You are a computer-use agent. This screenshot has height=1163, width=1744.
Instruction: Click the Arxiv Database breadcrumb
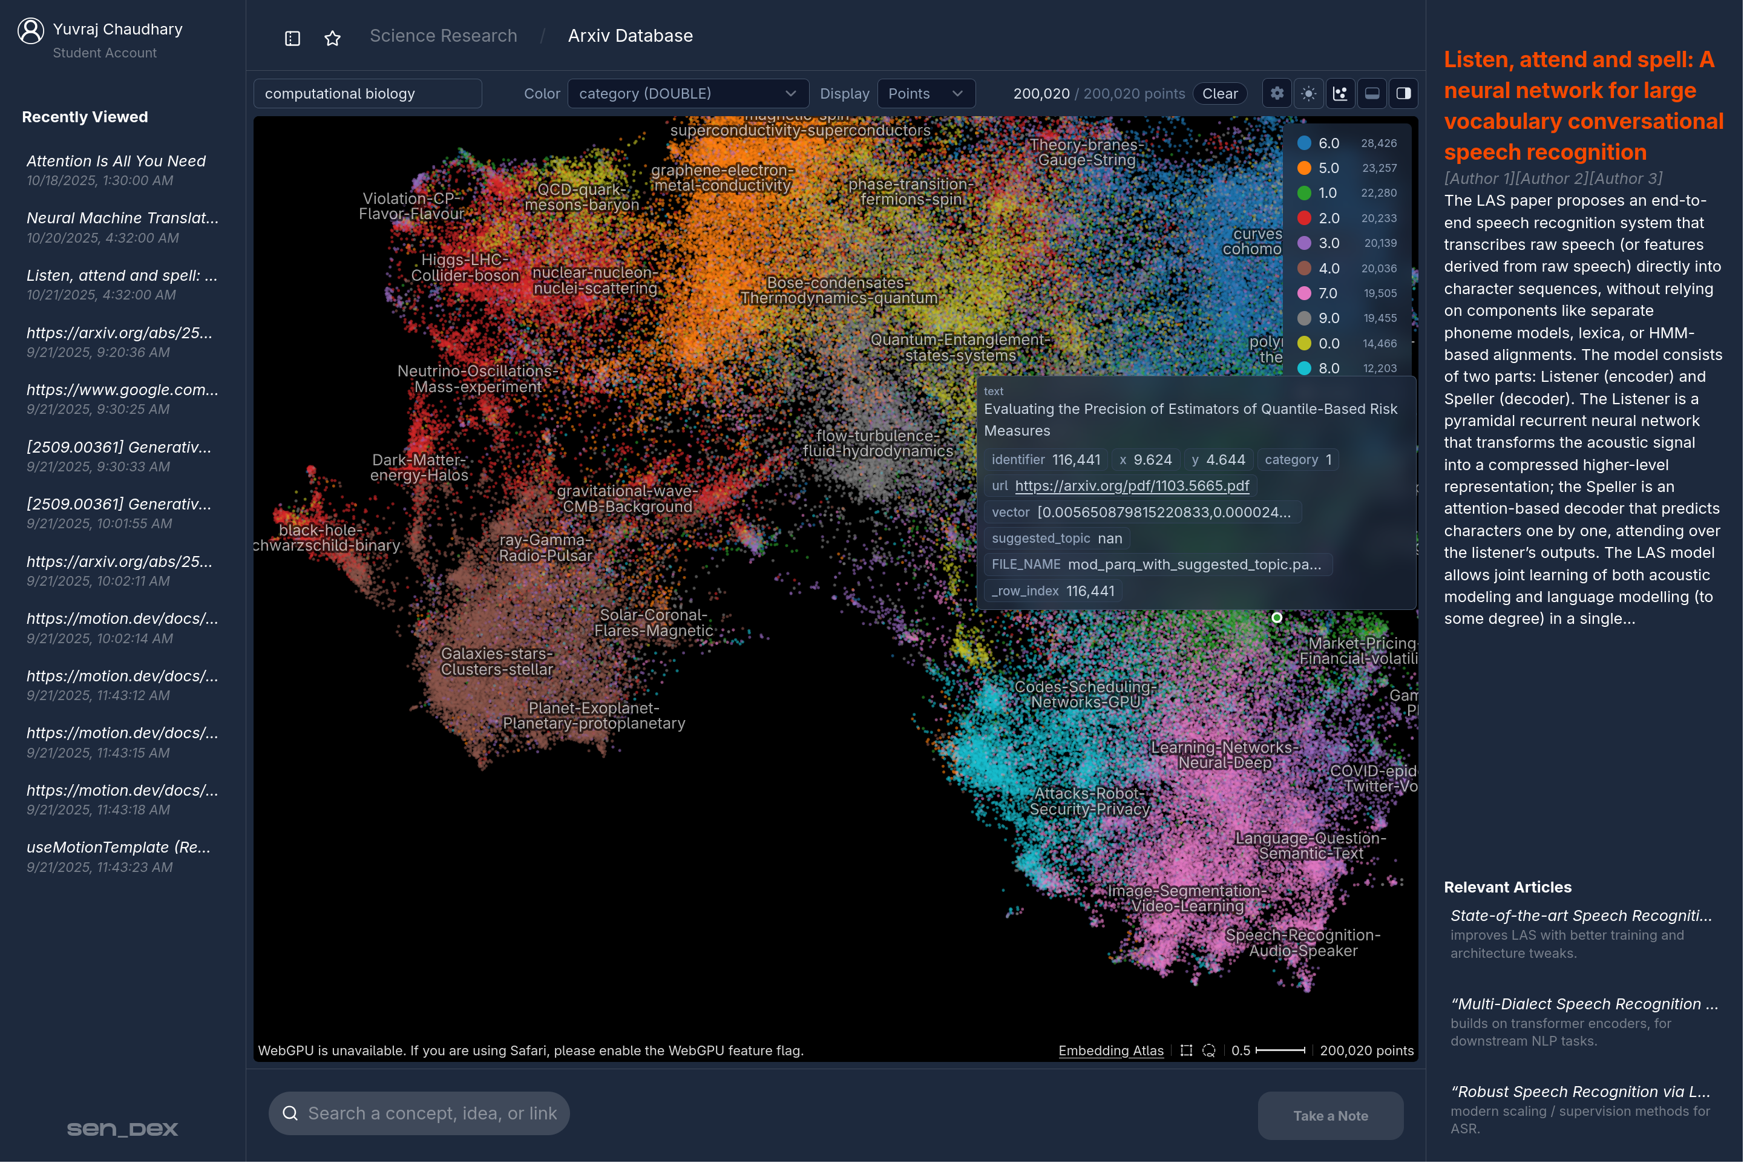click(x=630, y=36)
